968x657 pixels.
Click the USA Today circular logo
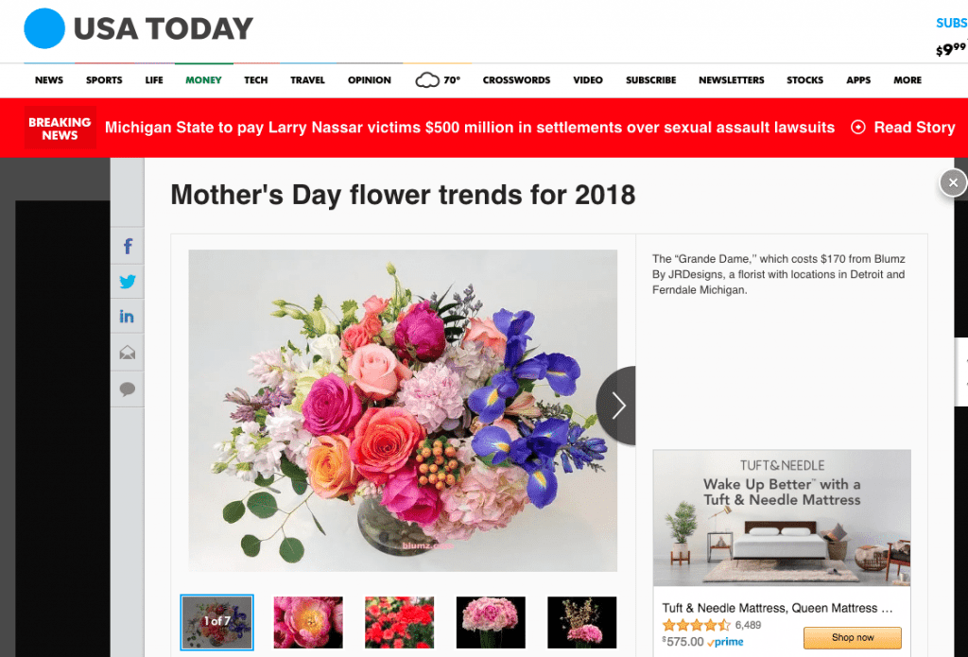point(43,27)
